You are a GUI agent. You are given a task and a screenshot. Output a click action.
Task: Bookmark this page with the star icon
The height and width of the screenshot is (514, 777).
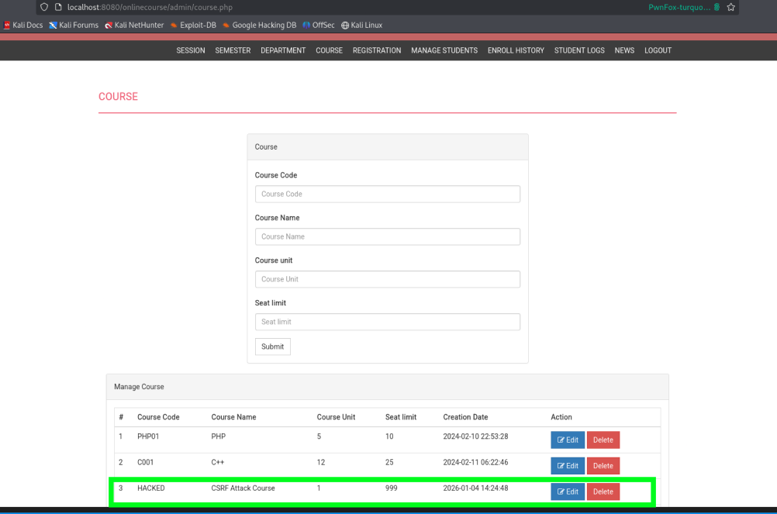(731, 7)
